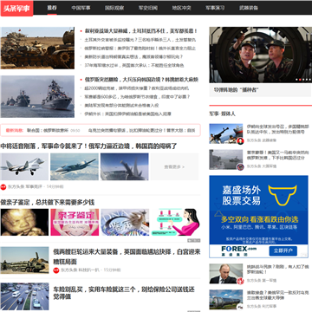The image size is (312, 312).
Task: Open the headline 俄两艘巨轮运来大量装备
Action: [x=127, y=257]
